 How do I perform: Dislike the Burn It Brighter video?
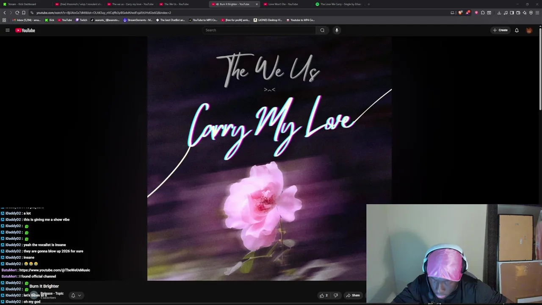336,295
